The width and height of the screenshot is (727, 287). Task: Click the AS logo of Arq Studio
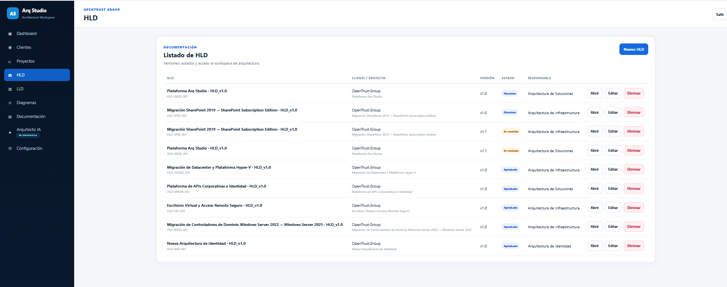click(x=13, y=13)
